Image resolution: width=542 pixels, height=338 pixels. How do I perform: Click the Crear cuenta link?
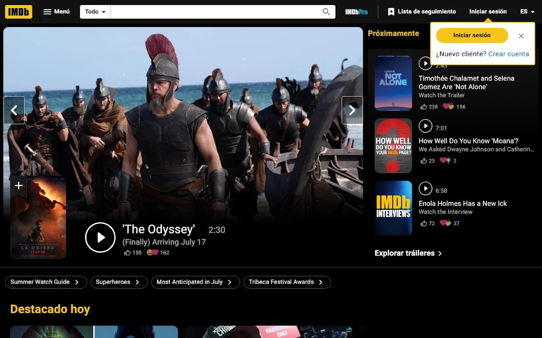click(x=509, y=54)
